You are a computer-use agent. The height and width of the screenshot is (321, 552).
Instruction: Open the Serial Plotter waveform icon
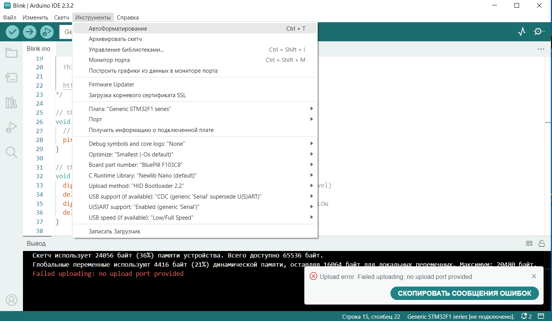(522, 32)
